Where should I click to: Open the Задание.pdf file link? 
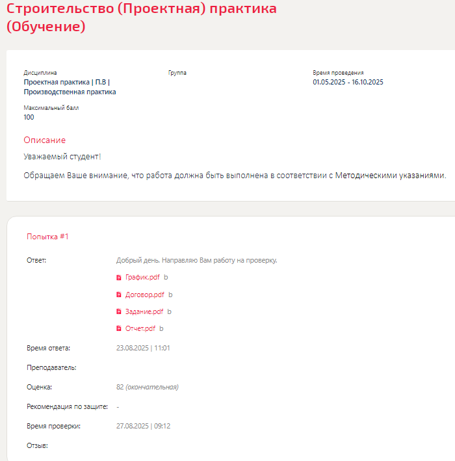coord(144,311)
